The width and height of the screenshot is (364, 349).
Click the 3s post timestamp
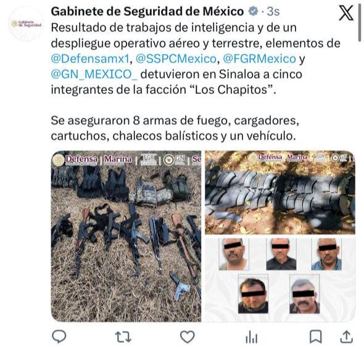tap(273, 11)
